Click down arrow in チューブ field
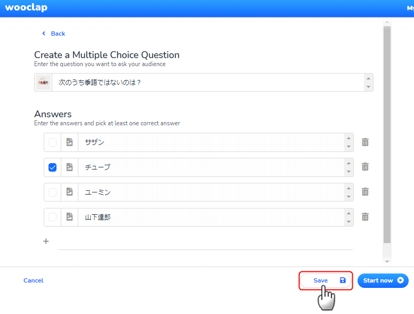The width and height of the screenshot is (414, 314). [x=349, y=172]
